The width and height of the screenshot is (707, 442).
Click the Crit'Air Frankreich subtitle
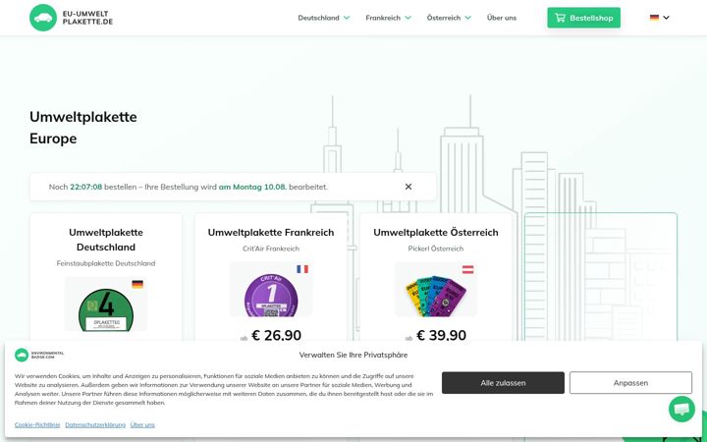(x=271, y=249)
